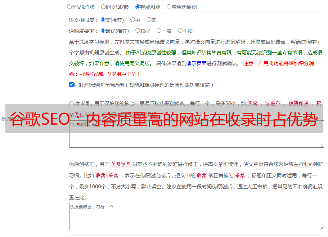The height and width of the screenshot is (237, 328).
Task: Click the 收集>采集 example rule
Action: (x=107, y=175)
